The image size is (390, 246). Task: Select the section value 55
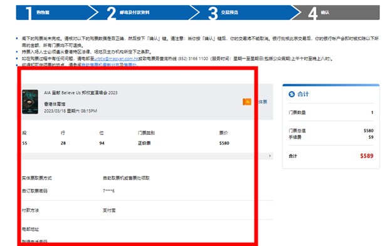point(24,143)
